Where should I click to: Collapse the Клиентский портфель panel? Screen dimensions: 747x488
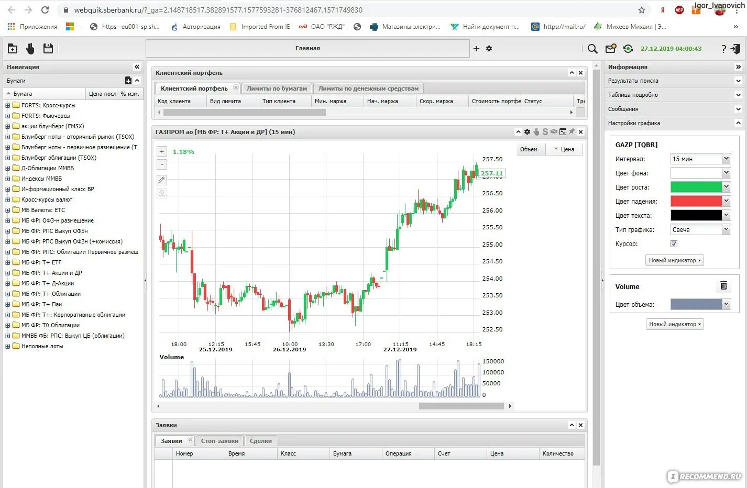pyautogui.click(x=572, y=73)
